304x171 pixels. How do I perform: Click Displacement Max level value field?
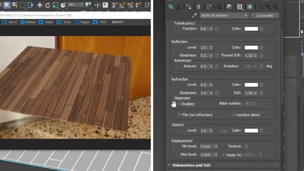pyautogui.click(x=207, y=155)
